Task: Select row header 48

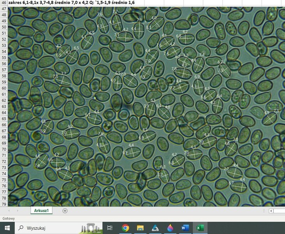Action: 4,15
